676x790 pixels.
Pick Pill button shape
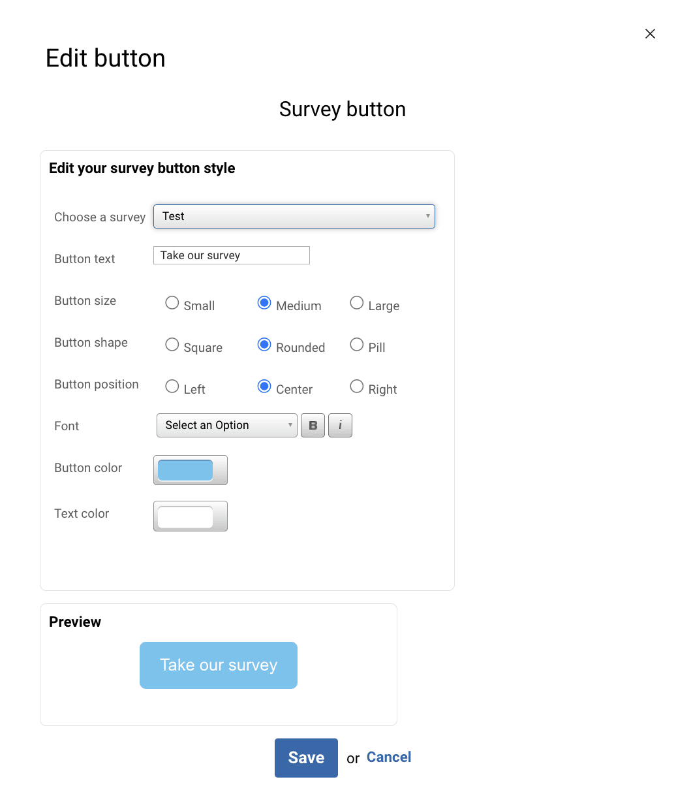(357, 345)
